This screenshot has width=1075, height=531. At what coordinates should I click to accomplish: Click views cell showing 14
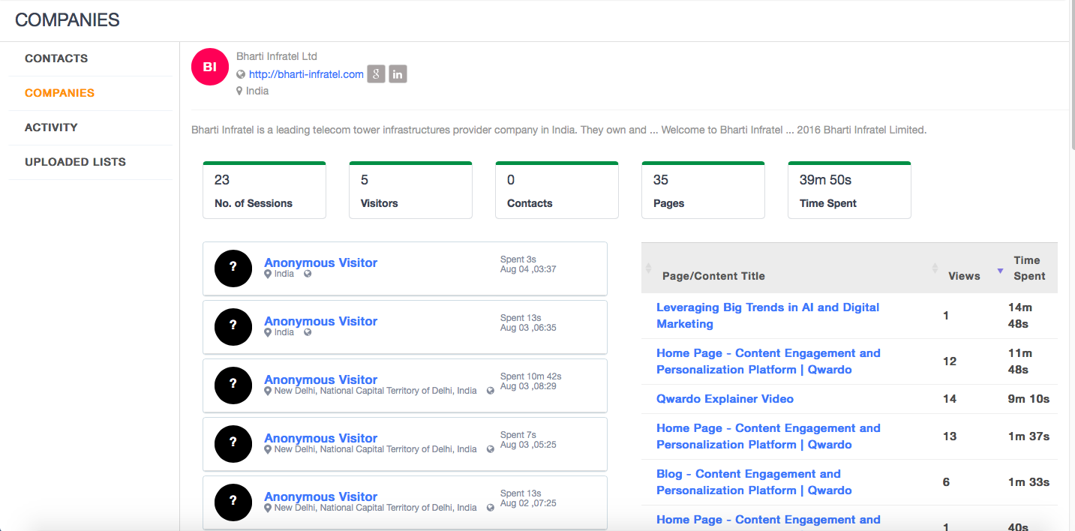950,399
